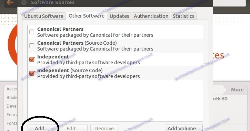Image resolution: width=250 pixels, height=131 pixels.
Task: Uncheck the Independent source checkbox
Action: pyautogui.click(x=32, y=59)
